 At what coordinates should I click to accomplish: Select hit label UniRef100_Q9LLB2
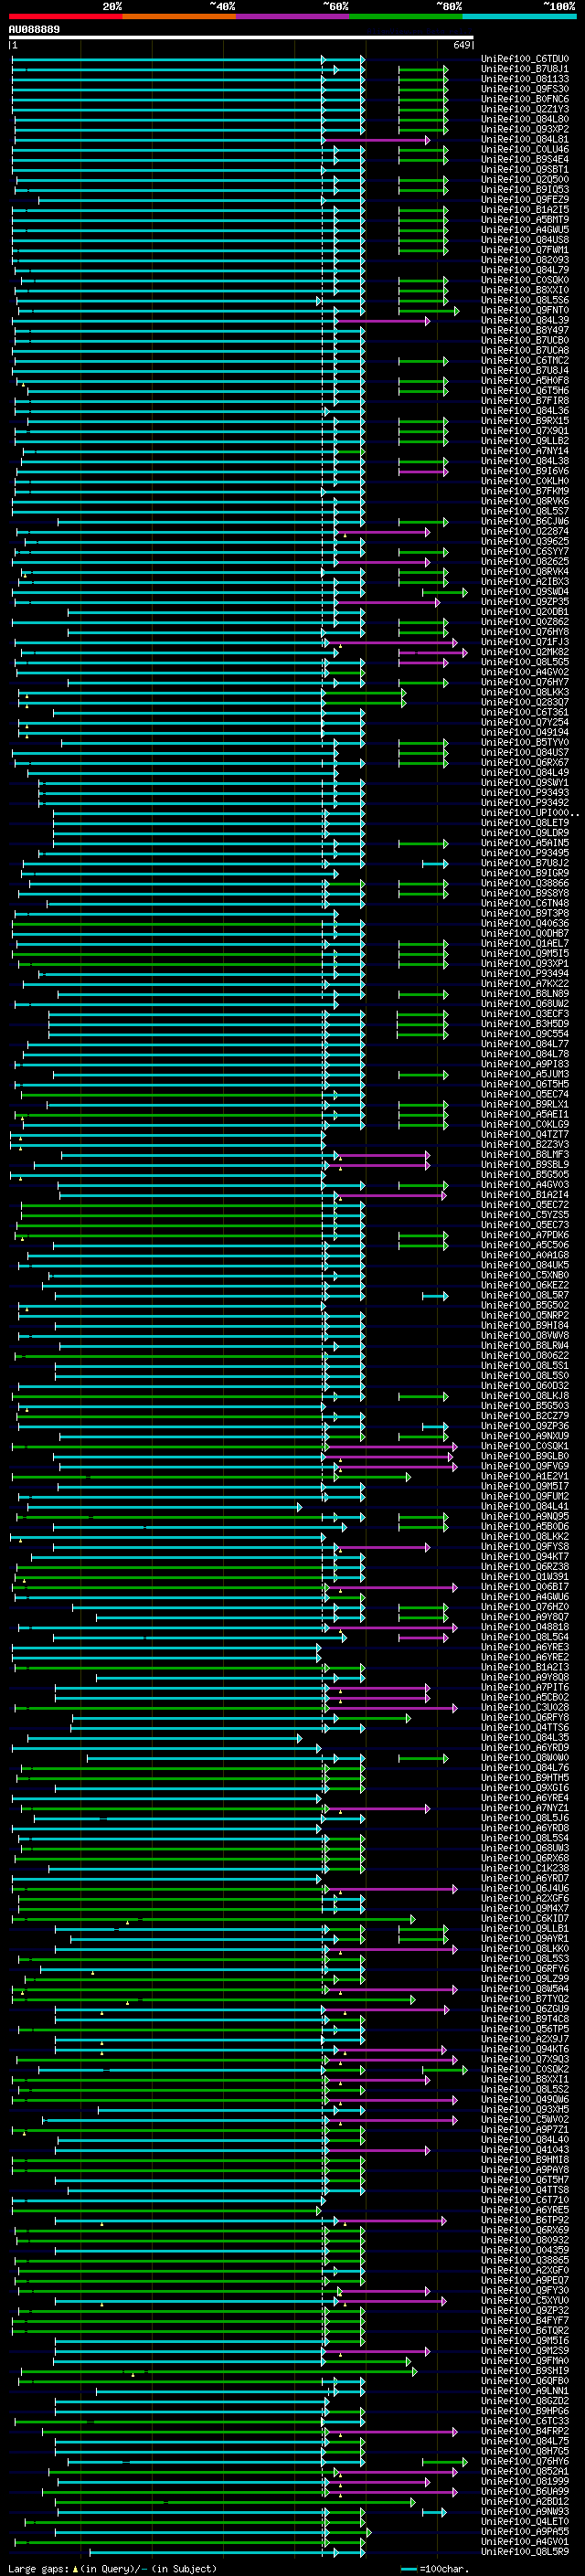tap(525, 441)
